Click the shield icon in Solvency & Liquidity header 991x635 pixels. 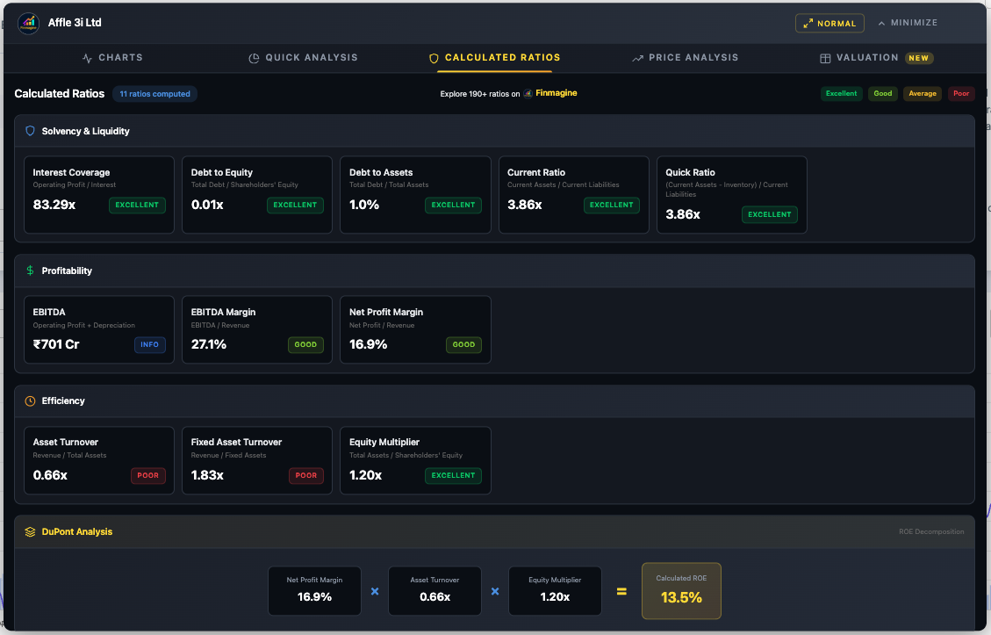click(30, 131)
